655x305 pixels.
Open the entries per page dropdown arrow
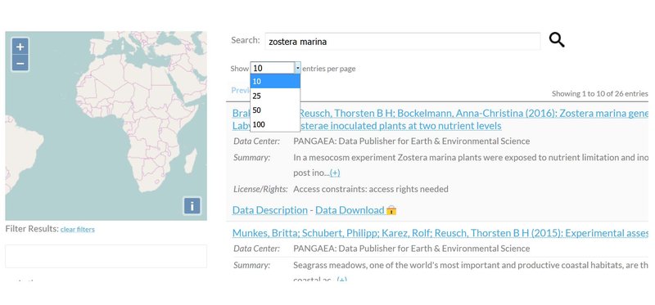tap(297, 68)
